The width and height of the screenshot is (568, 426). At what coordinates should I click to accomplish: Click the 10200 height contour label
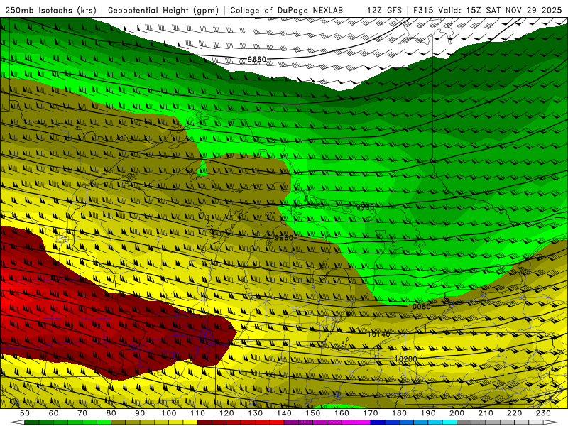pyautogui.click(x=405, y=359)
